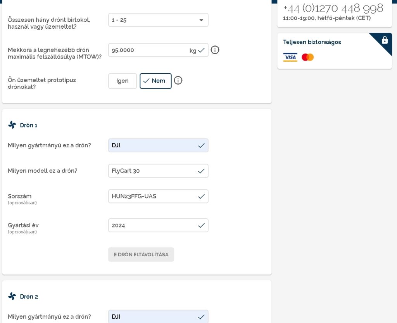The image size is (397, 323).
Task: Click the padlock secure icon
Action: [x=385, y=40]
